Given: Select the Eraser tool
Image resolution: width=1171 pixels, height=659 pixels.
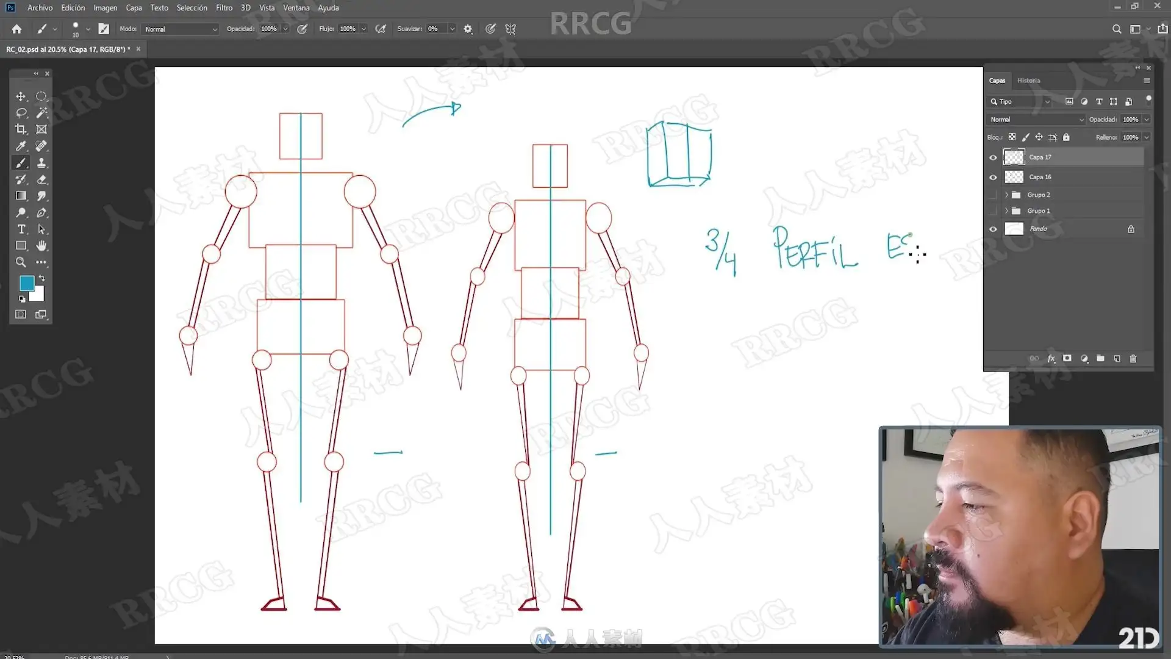Looking at the screenshot, I should click(41, 179).
